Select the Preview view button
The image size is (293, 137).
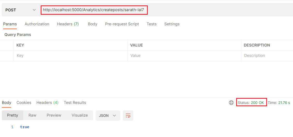pos(54,115)
